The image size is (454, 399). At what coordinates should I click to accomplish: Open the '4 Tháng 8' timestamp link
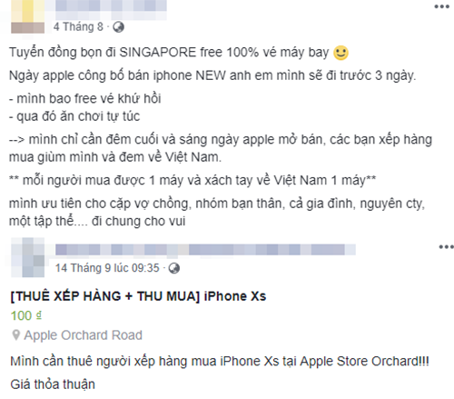click(78, 27)
